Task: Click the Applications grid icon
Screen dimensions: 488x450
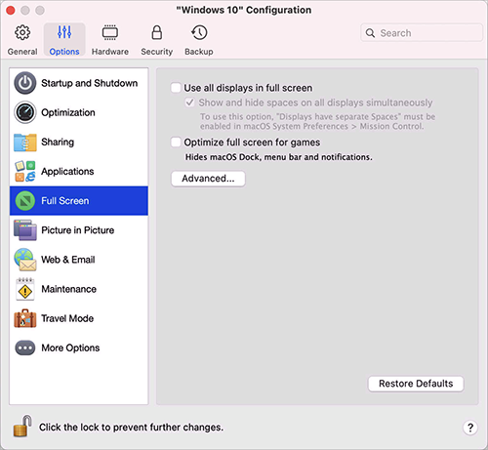Action: pyautogui.click(x=25, y=171)
